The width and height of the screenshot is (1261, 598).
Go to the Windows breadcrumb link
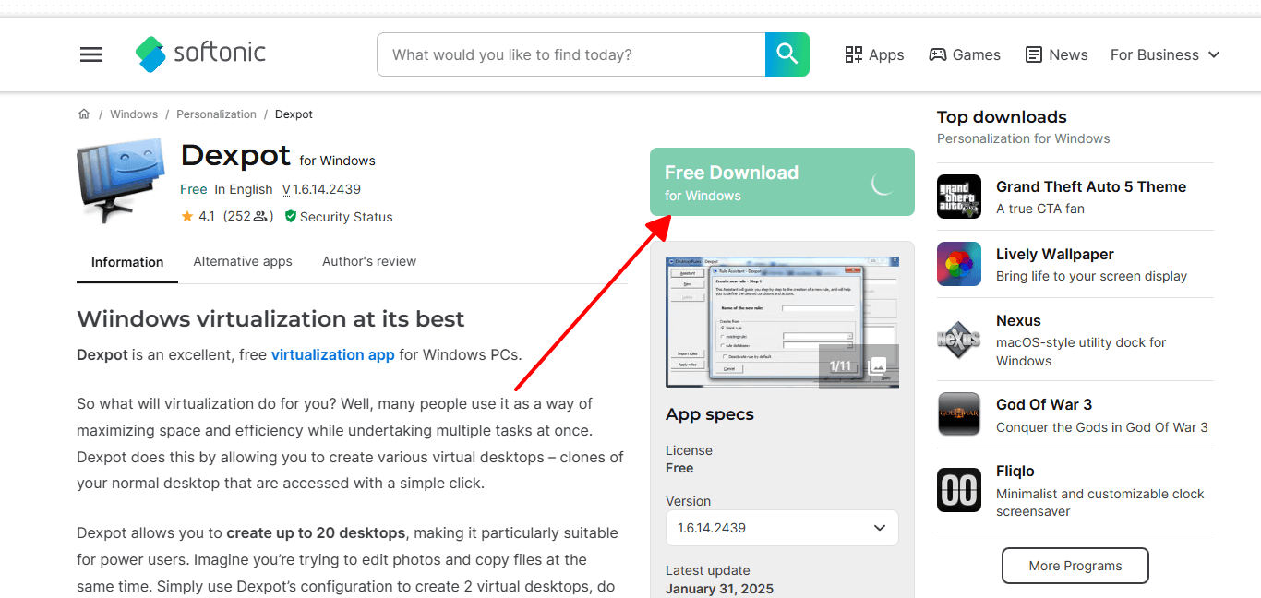click(134, 114)
